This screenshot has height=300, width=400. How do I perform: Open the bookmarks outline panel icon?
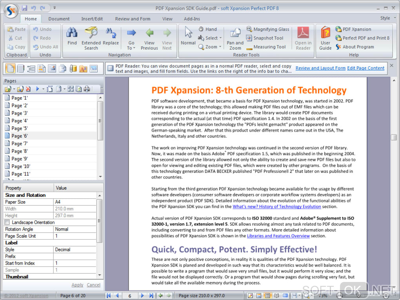click(x=31, y=69)
